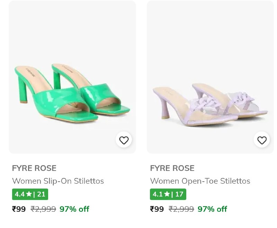
Task: Click the star icon in the 4.1 rating badge
Action: 167,194
